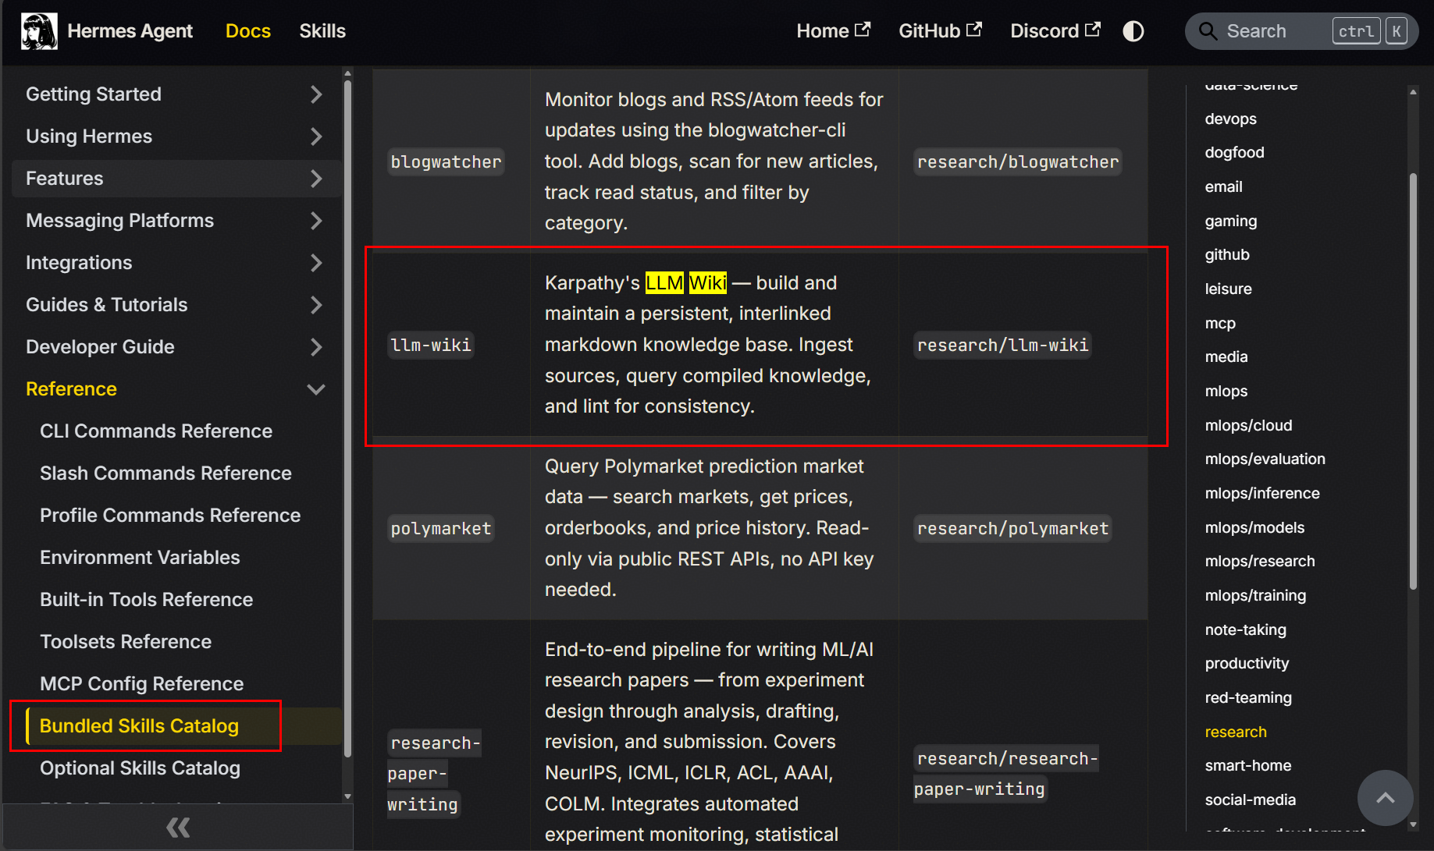Open Developer Guide in the sidebar
1434x851 pixels.
click(x=100, y=347)
